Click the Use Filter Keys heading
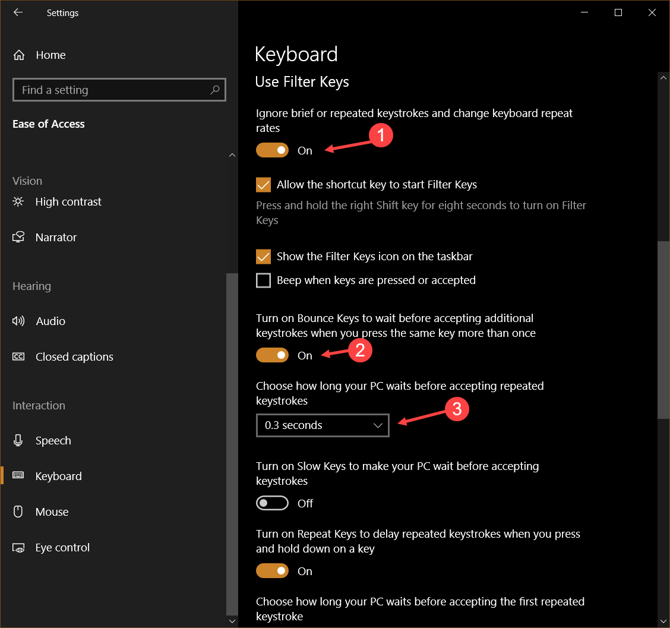This screenshot has width=670, height=628. (302, 81)
